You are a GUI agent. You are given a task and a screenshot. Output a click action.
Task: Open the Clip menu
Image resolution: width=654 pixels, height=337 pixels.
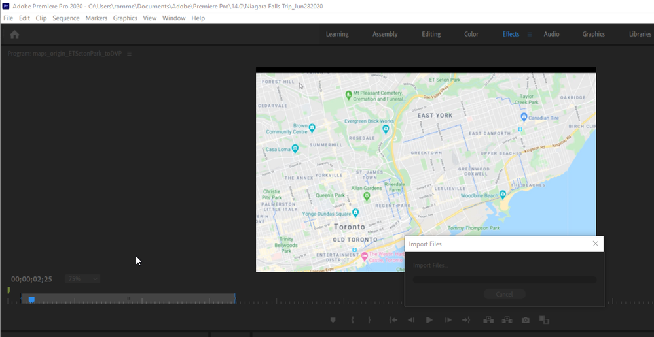pos(41,18)
